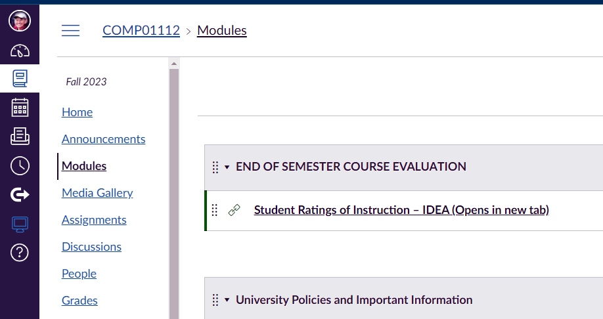The image size is (603, 319).
Task: Collapse the University Policies and Important Information module
Action: [227, 300]
